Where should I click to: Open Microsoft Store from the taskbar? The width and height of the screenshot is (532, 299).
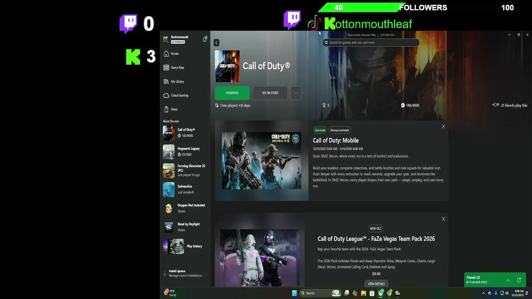coord(372,293)
